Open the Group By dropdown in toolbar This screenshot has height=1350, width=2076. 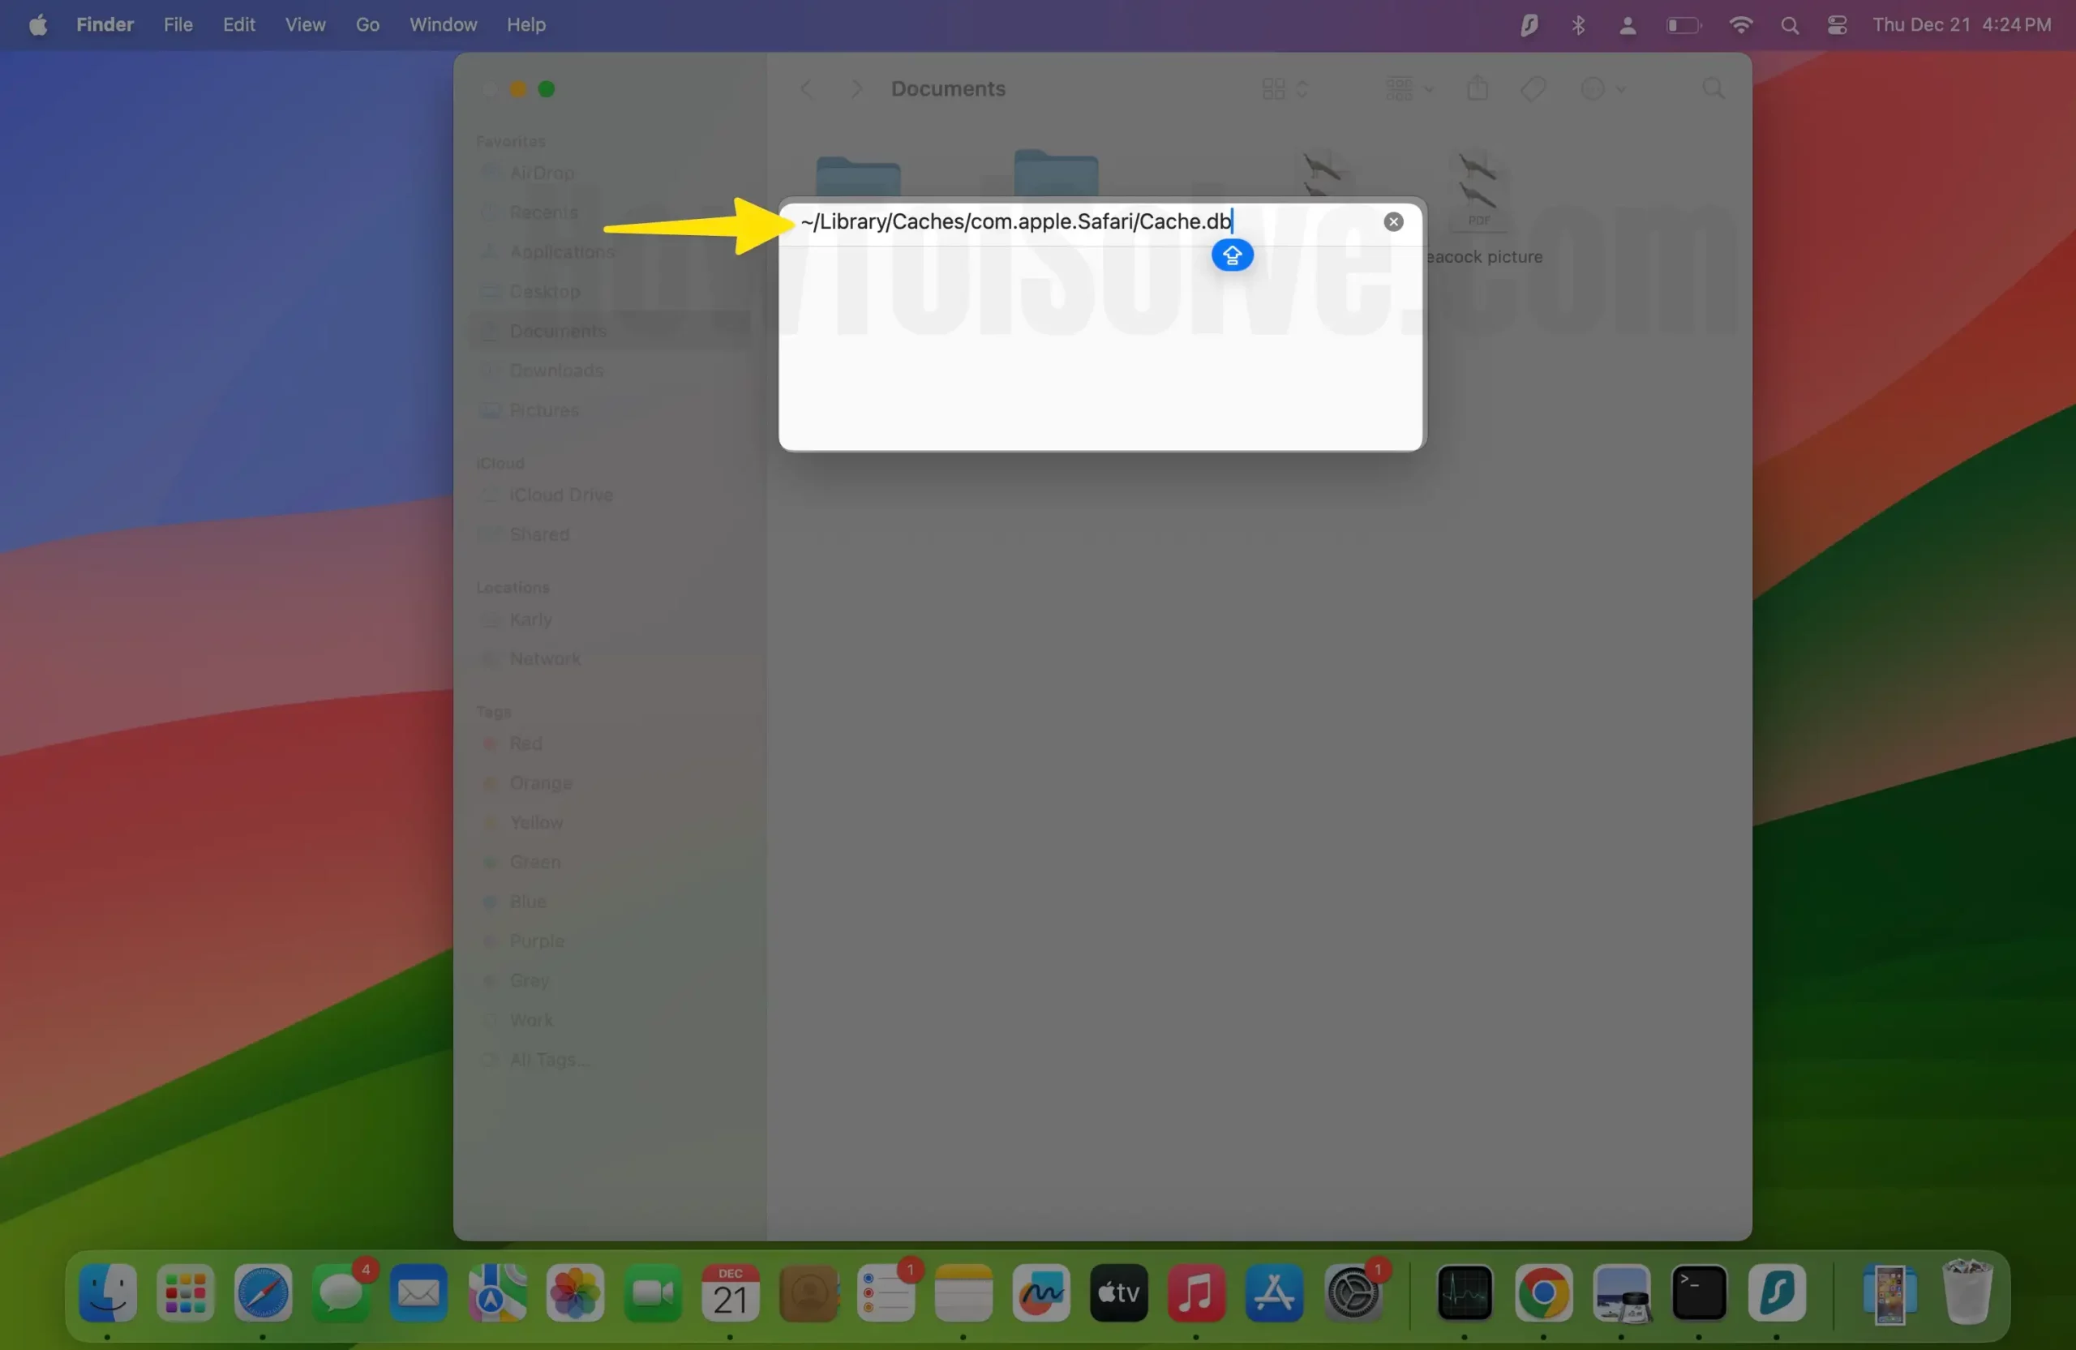1409,89
